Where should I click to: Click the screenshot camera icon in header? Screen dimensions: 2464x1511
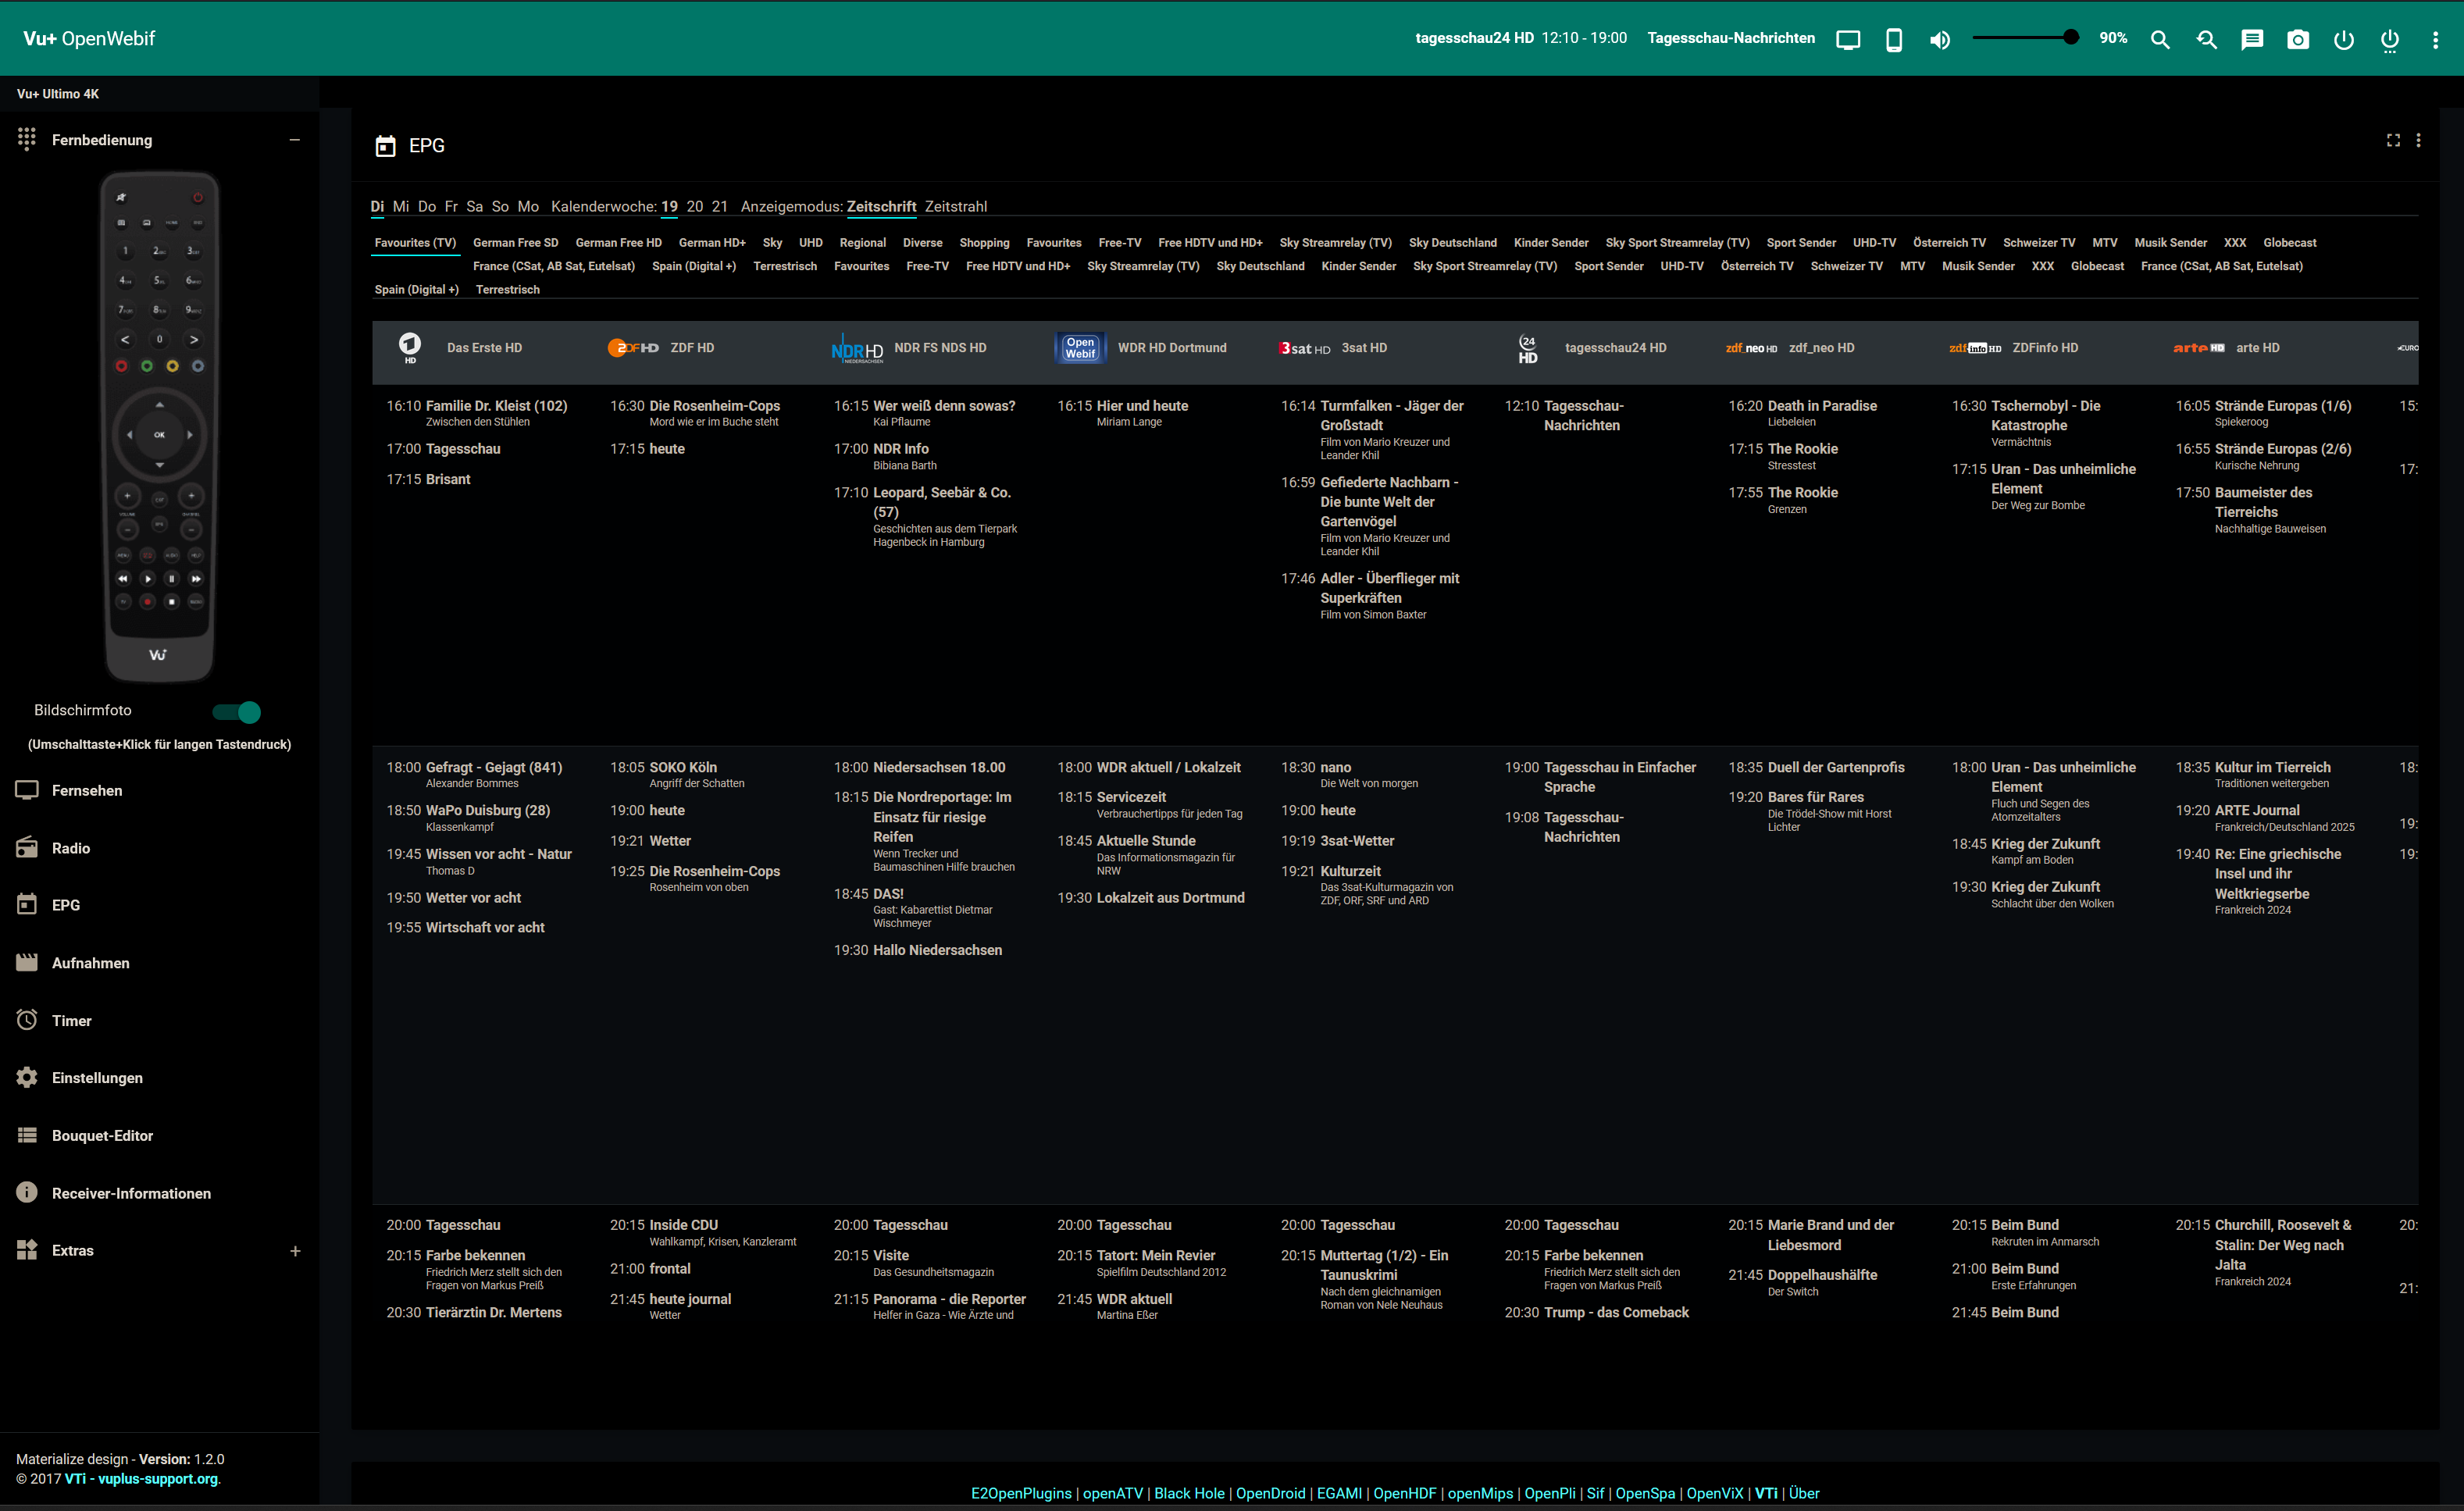pyautogui.click(x=2297, y=40)
